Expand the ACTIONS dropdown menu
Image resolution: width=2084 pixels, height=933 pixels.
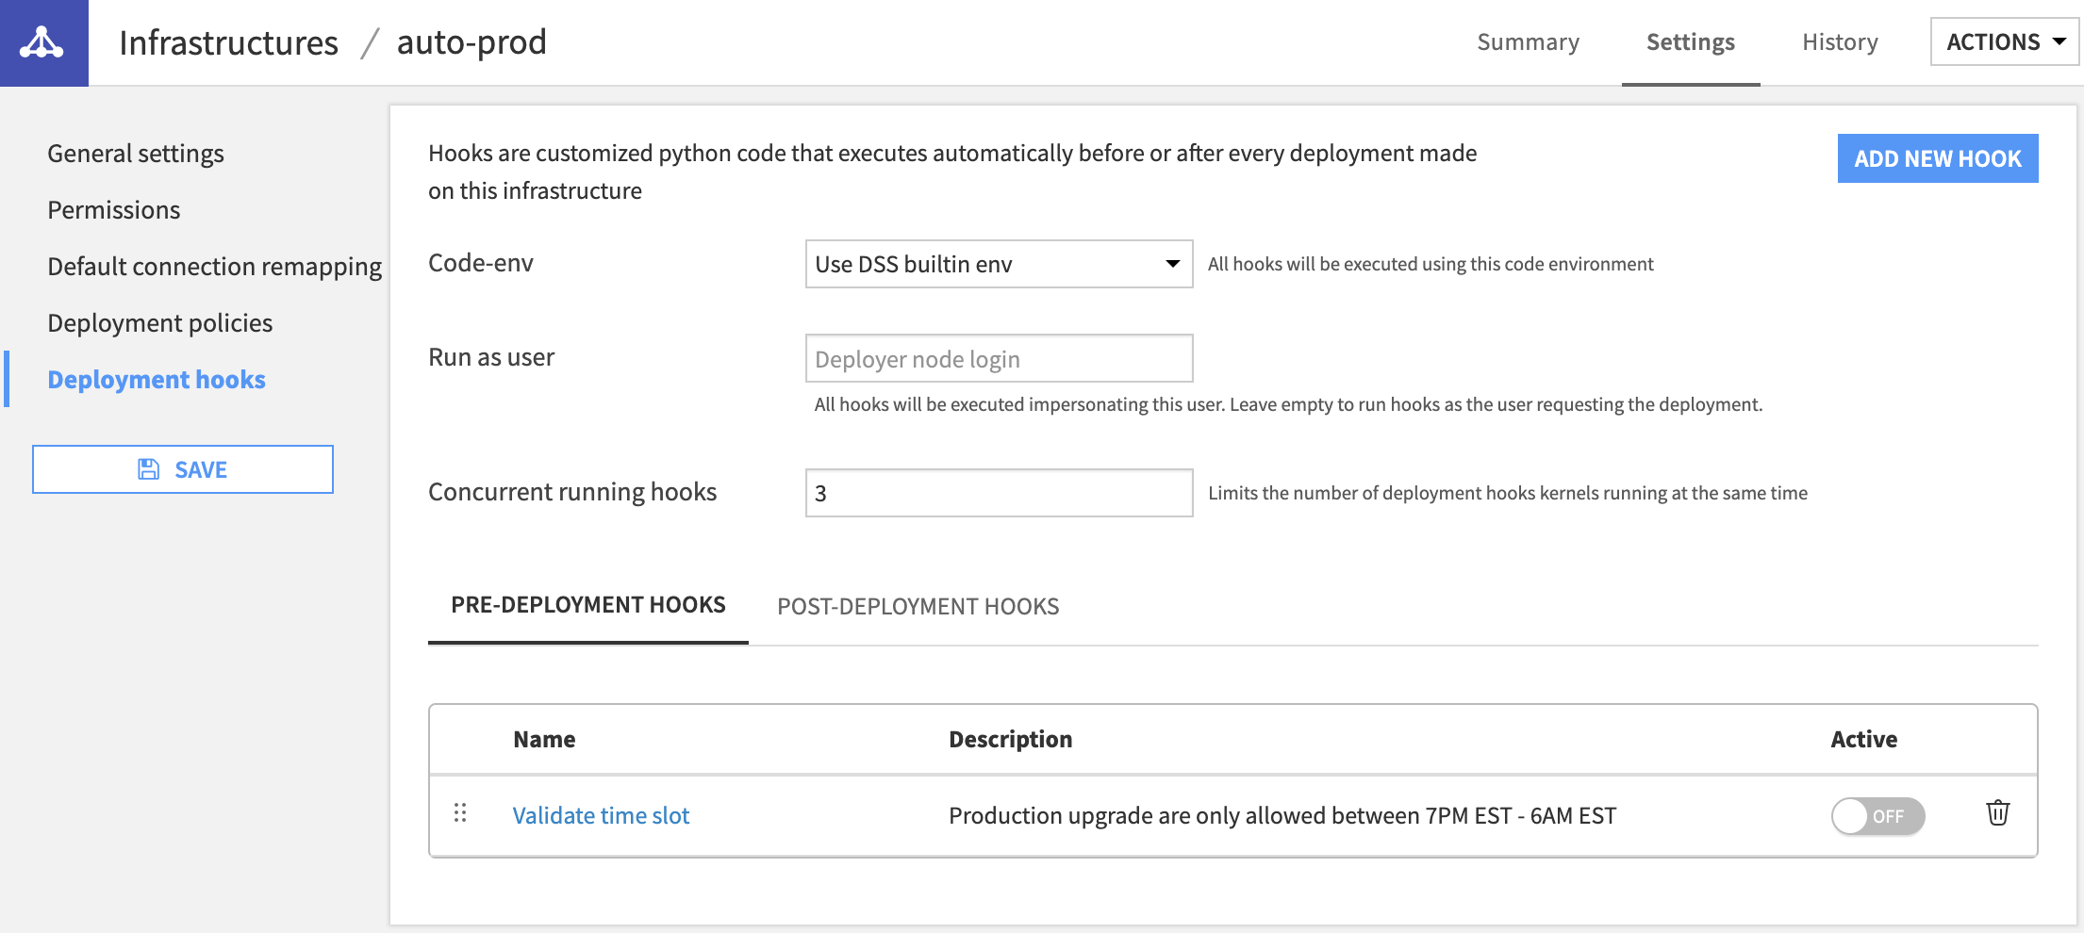coord(2004,41)
